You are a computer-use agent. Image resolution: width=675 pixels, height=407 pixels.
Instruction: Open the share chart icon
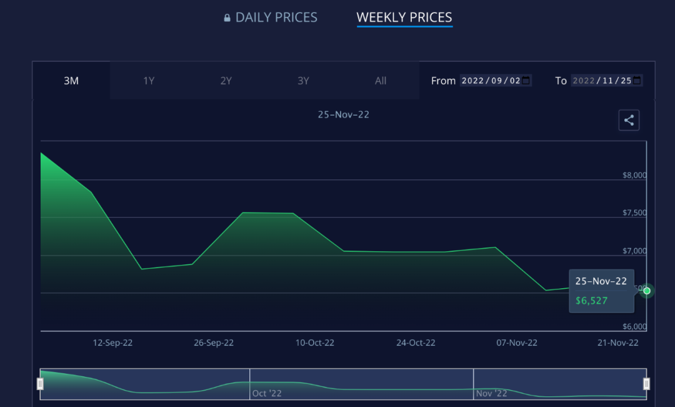click(629, 121)
